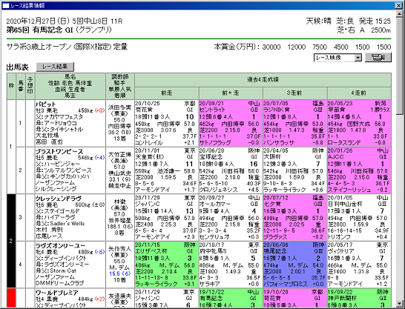Click the vertical scrollbar thumb
The width and height of the screenshot is (405, 309).
pyautogui.click(x=399, y=66)
